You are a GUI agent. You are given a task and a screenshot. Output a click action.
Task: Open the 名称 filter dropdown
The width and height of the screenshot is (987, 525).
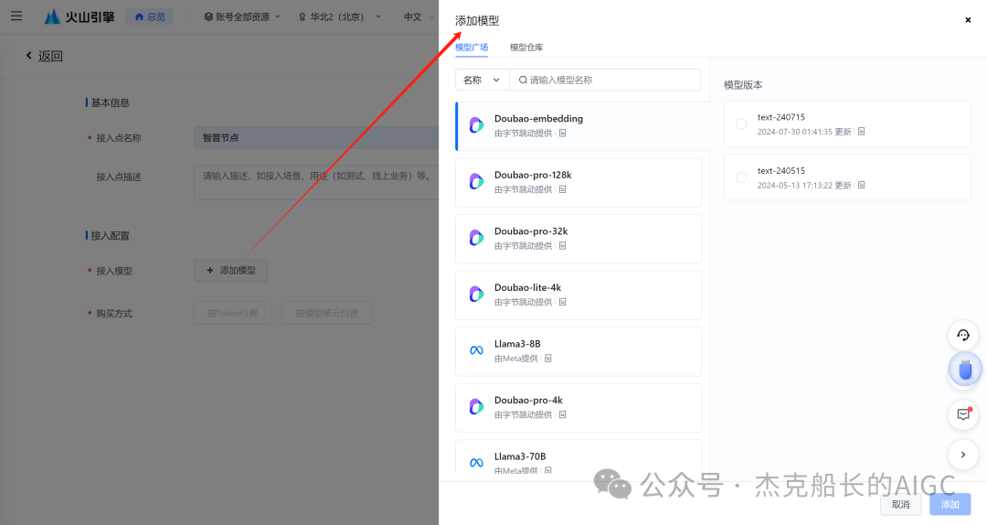click(x=483, y=80)
